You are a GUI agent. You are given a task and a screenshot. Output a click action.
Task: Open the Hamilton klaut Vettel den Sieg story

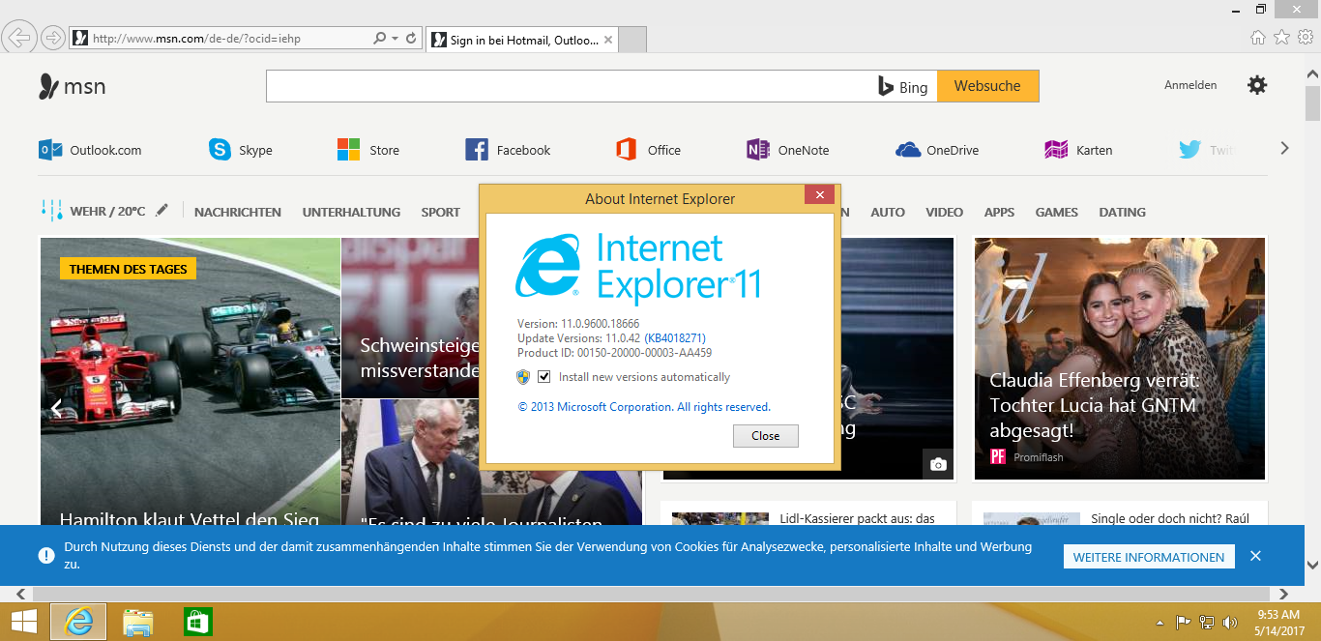[190, 520]
